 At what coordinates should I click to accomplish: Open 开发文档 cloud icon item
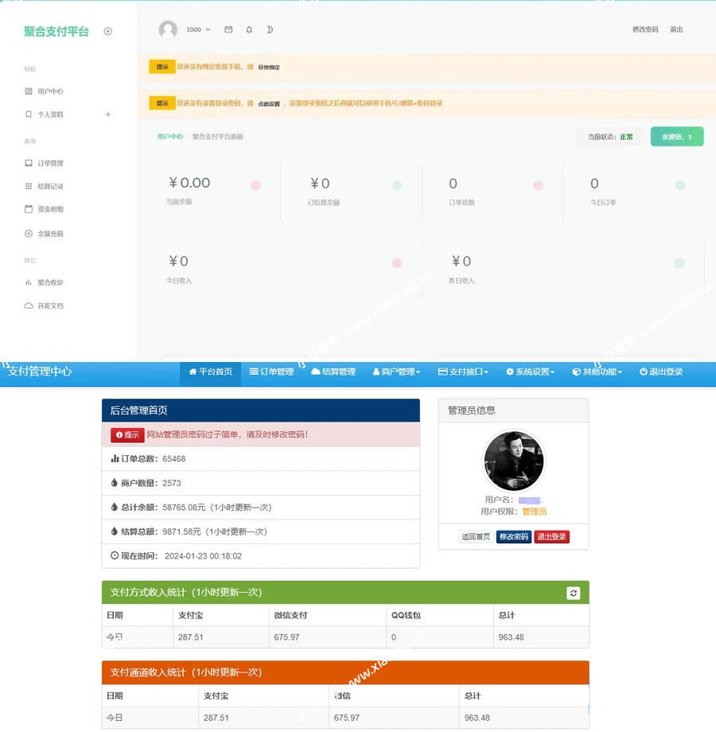tap(45, 306)
